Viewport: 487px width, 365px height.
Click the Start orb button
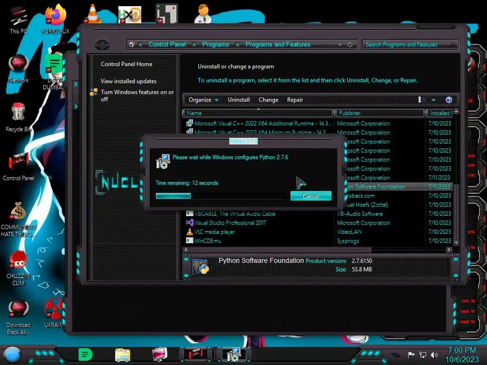(12, 355)
